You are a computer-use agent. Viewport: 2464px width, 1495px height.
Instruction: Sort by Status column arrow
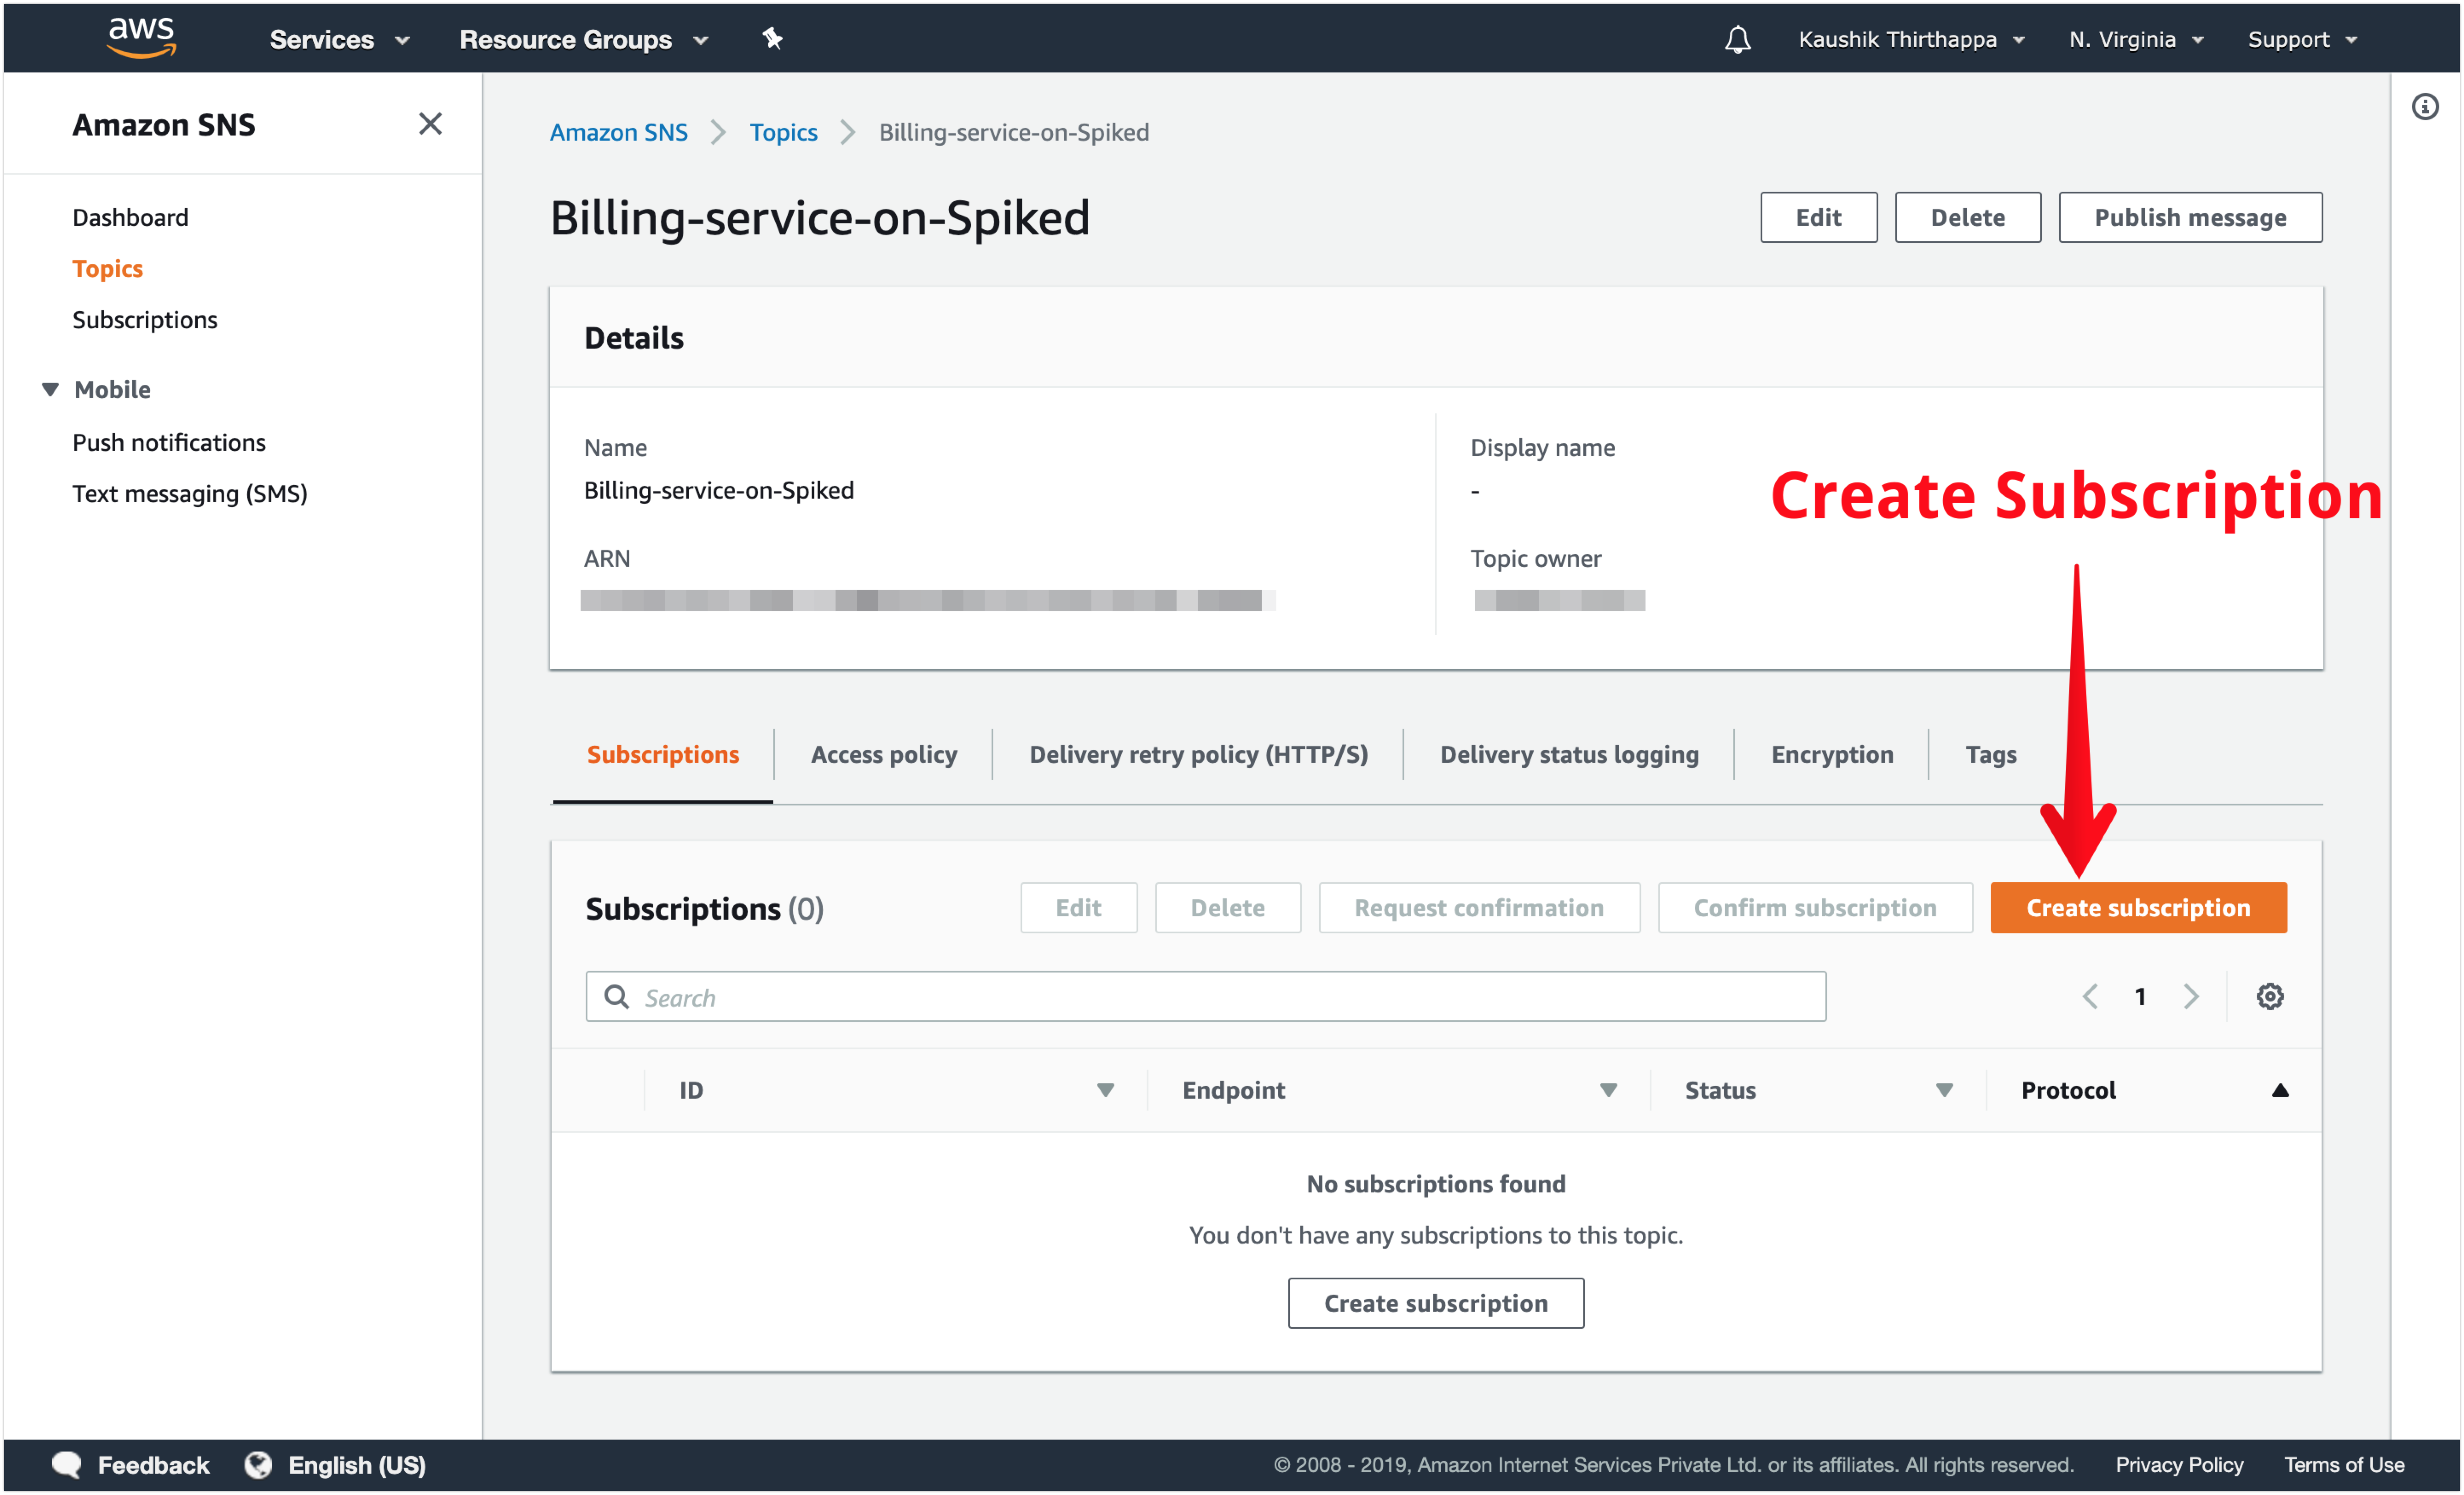1944,1090
